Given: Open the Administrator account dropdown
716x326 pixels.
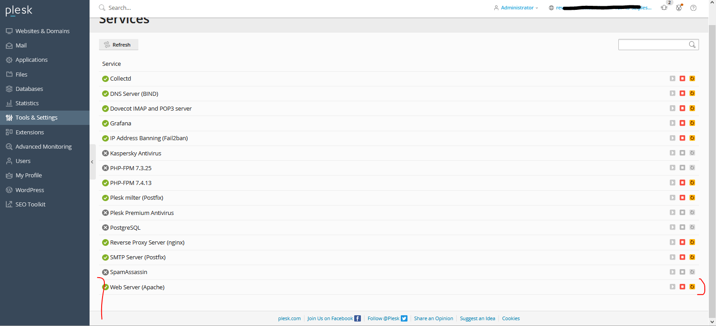Looking at the screenshot, I should 516,8.
